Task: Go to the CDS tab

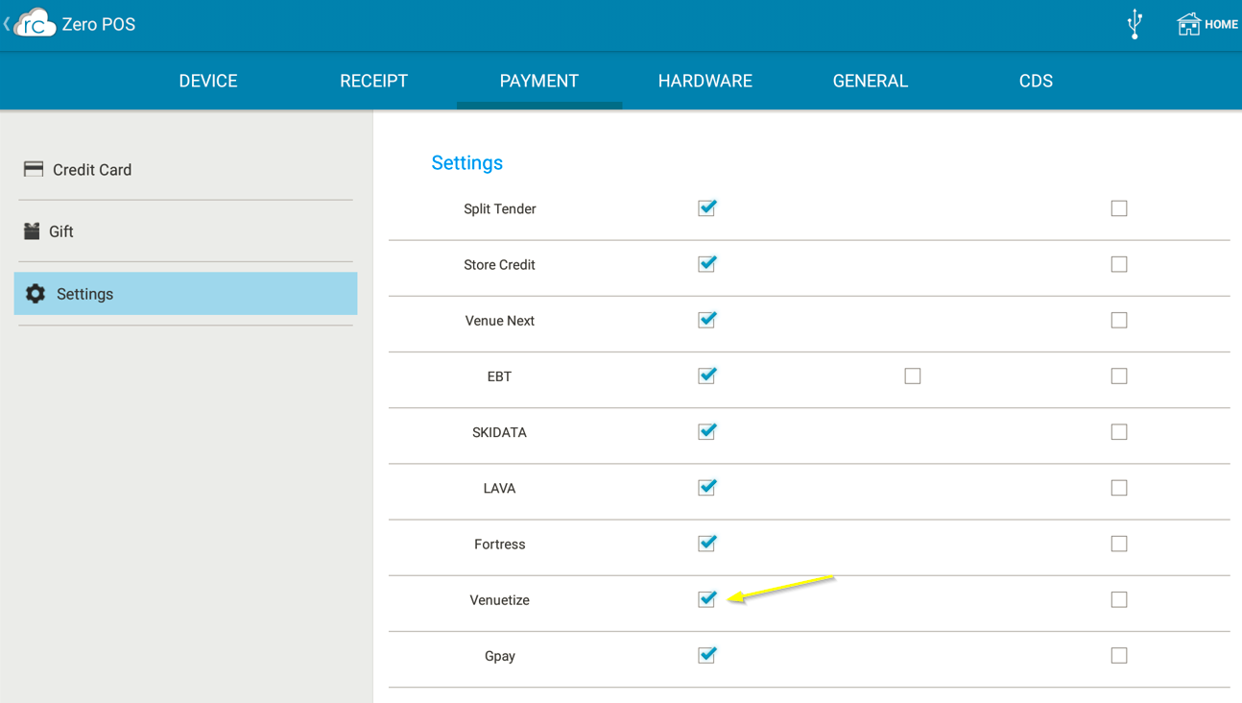Action: [x=1036, y=82]
